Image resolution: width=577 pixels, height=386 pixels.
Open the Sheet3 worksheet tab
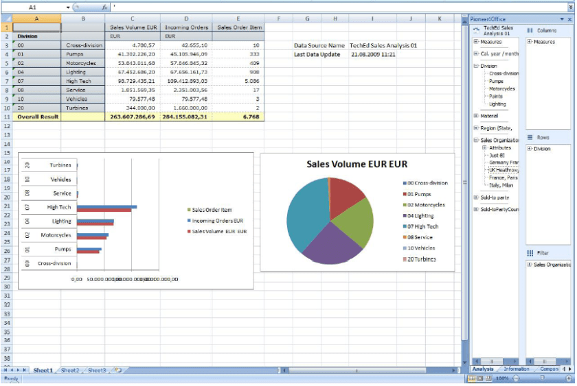[97, 370]
